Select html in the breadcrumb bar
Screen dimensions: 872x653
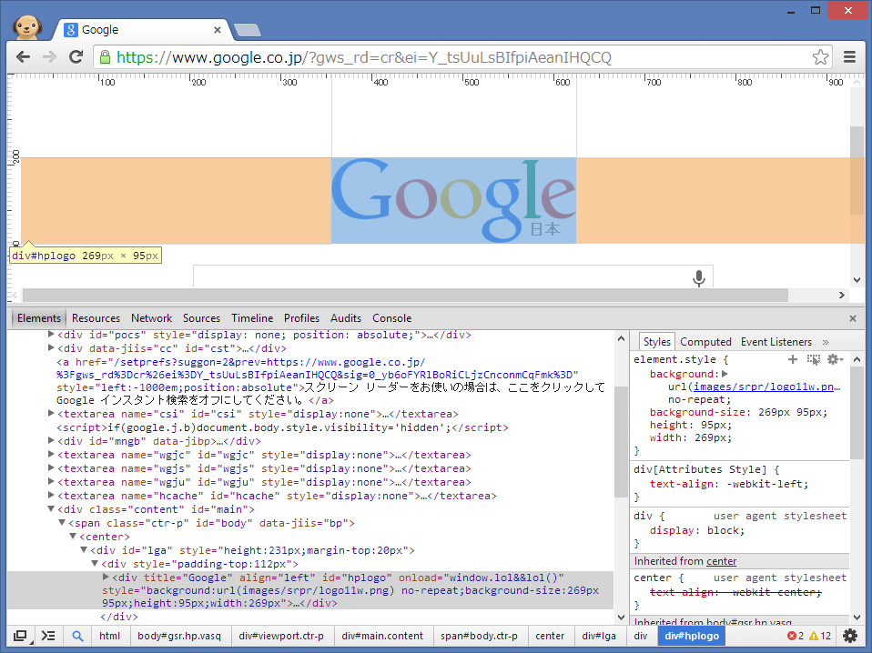109,636
